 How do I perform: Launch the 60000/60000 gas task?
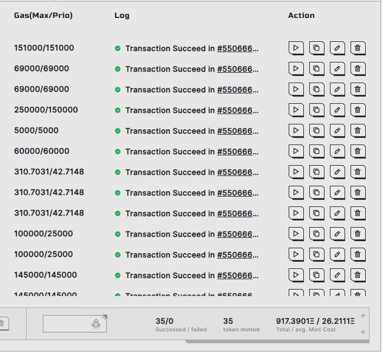click(296, 151)
